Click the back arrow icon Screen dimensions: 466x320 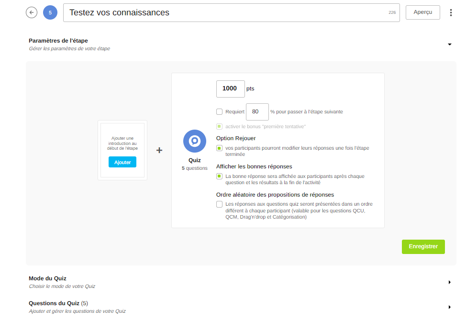32,12
